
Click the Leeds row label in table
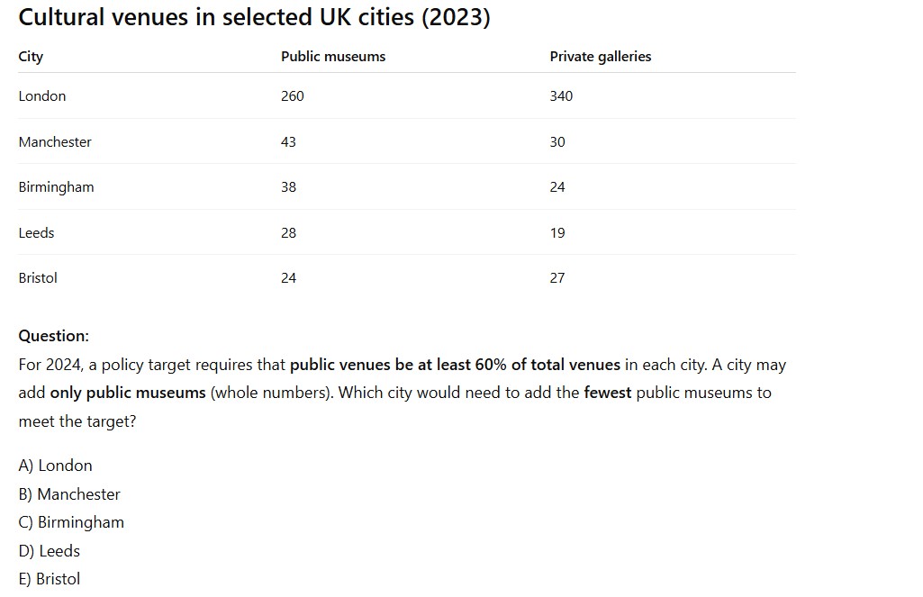[36, 233]
